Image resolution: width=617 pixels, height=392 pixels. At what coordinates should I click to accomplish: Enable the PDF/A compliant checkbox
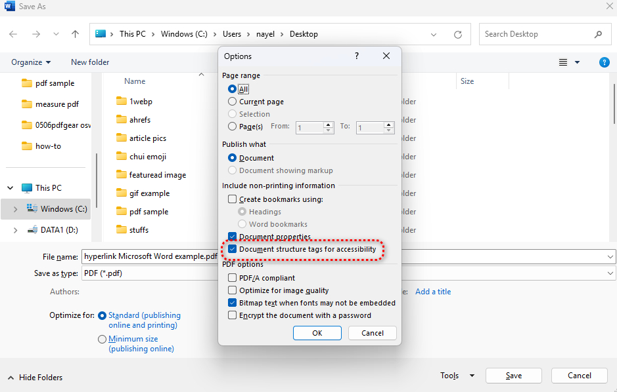233,277
